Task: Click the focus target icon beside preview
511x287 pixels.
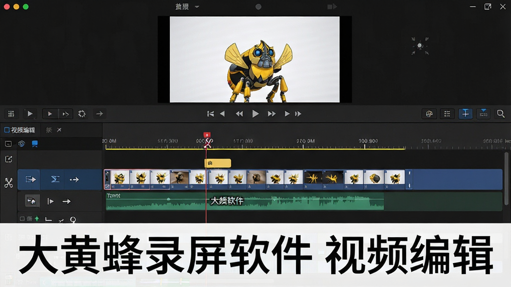Action: [420, 46]
